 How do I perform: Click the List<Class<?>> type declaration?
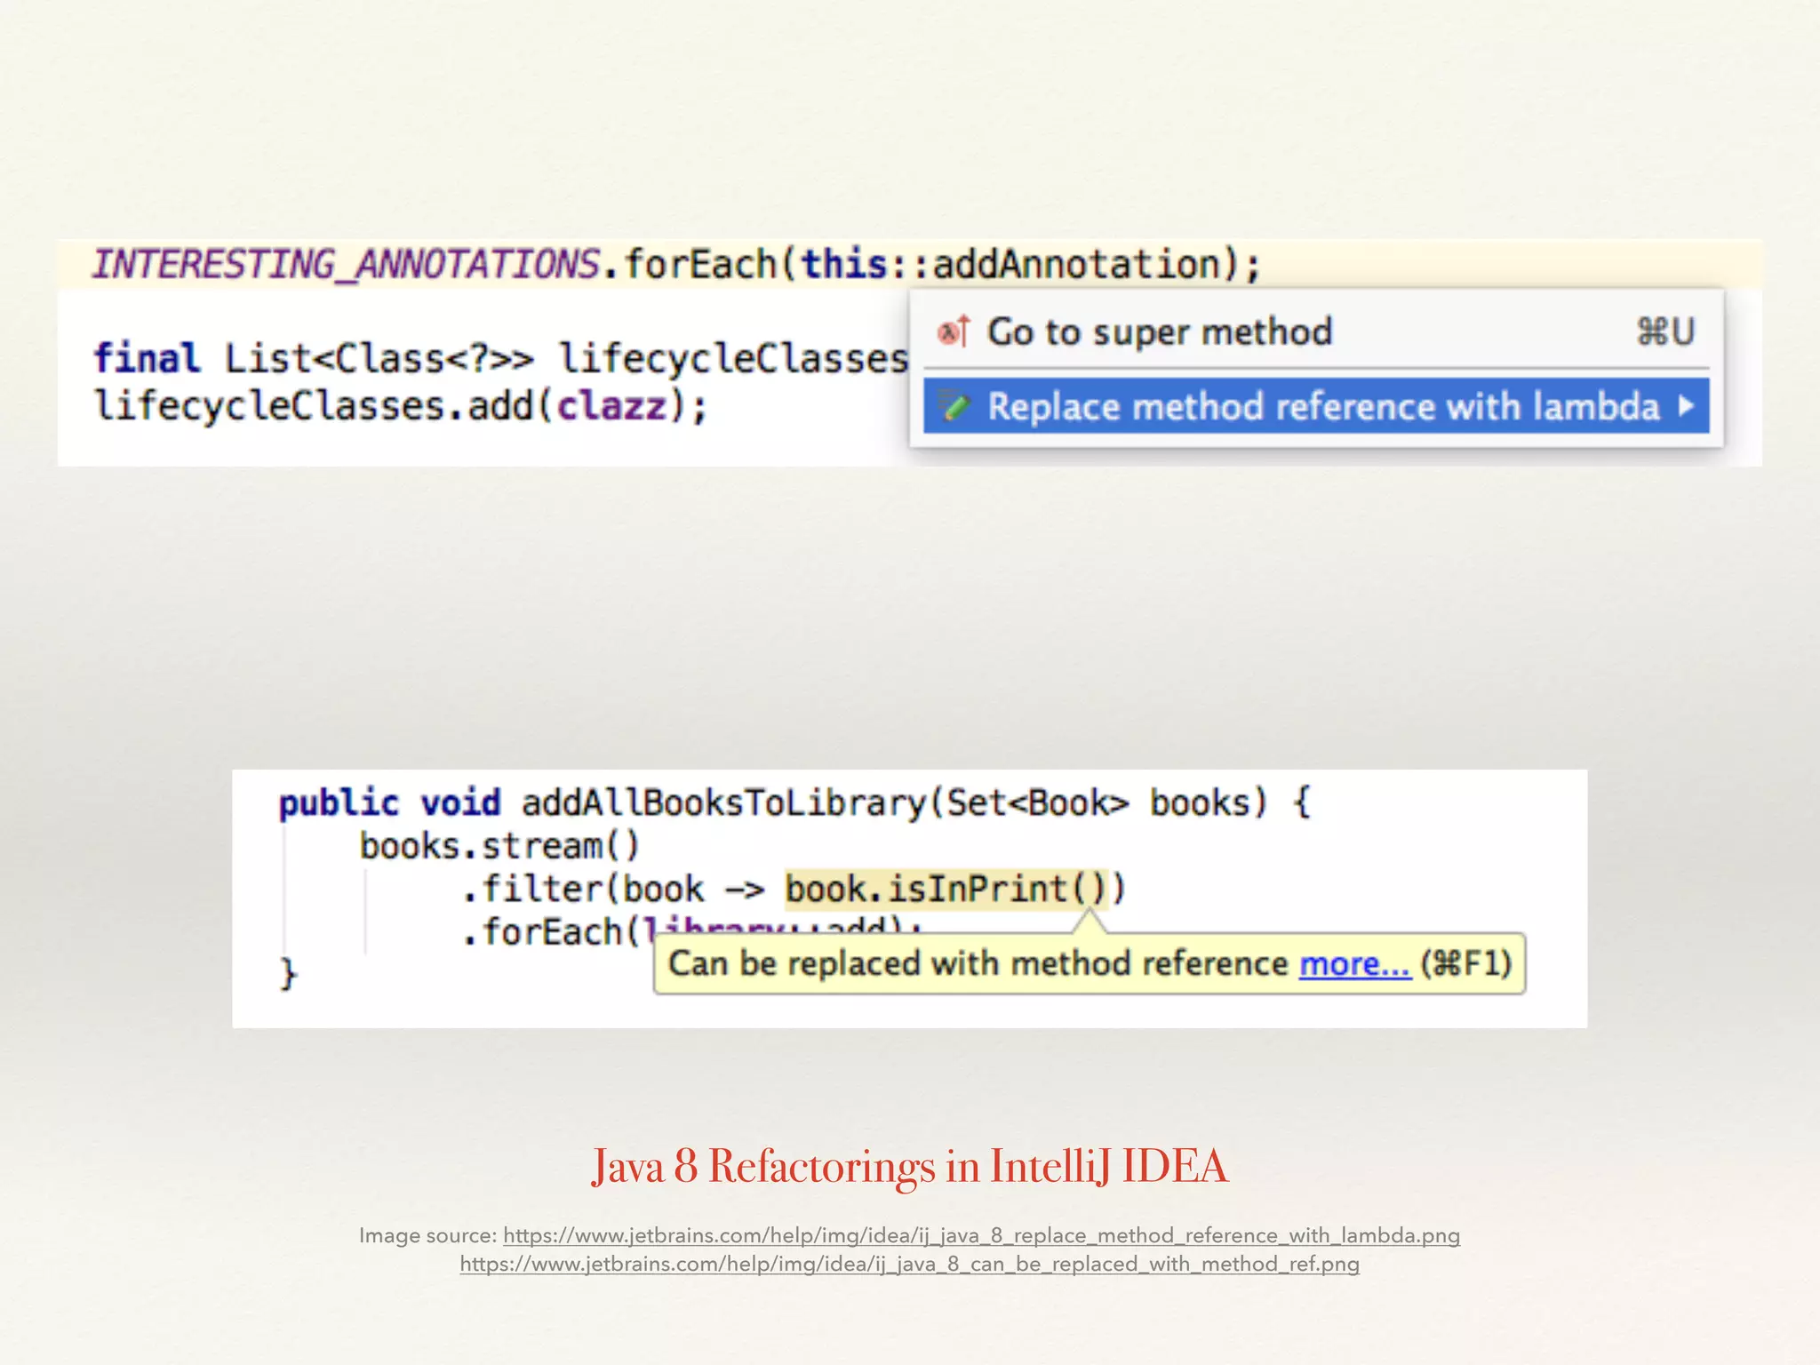point(379,359)
